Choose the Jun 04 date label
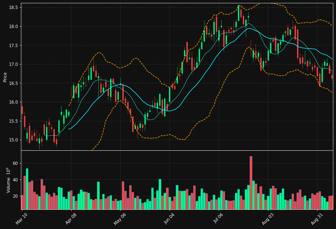 [x=169, y=219]
